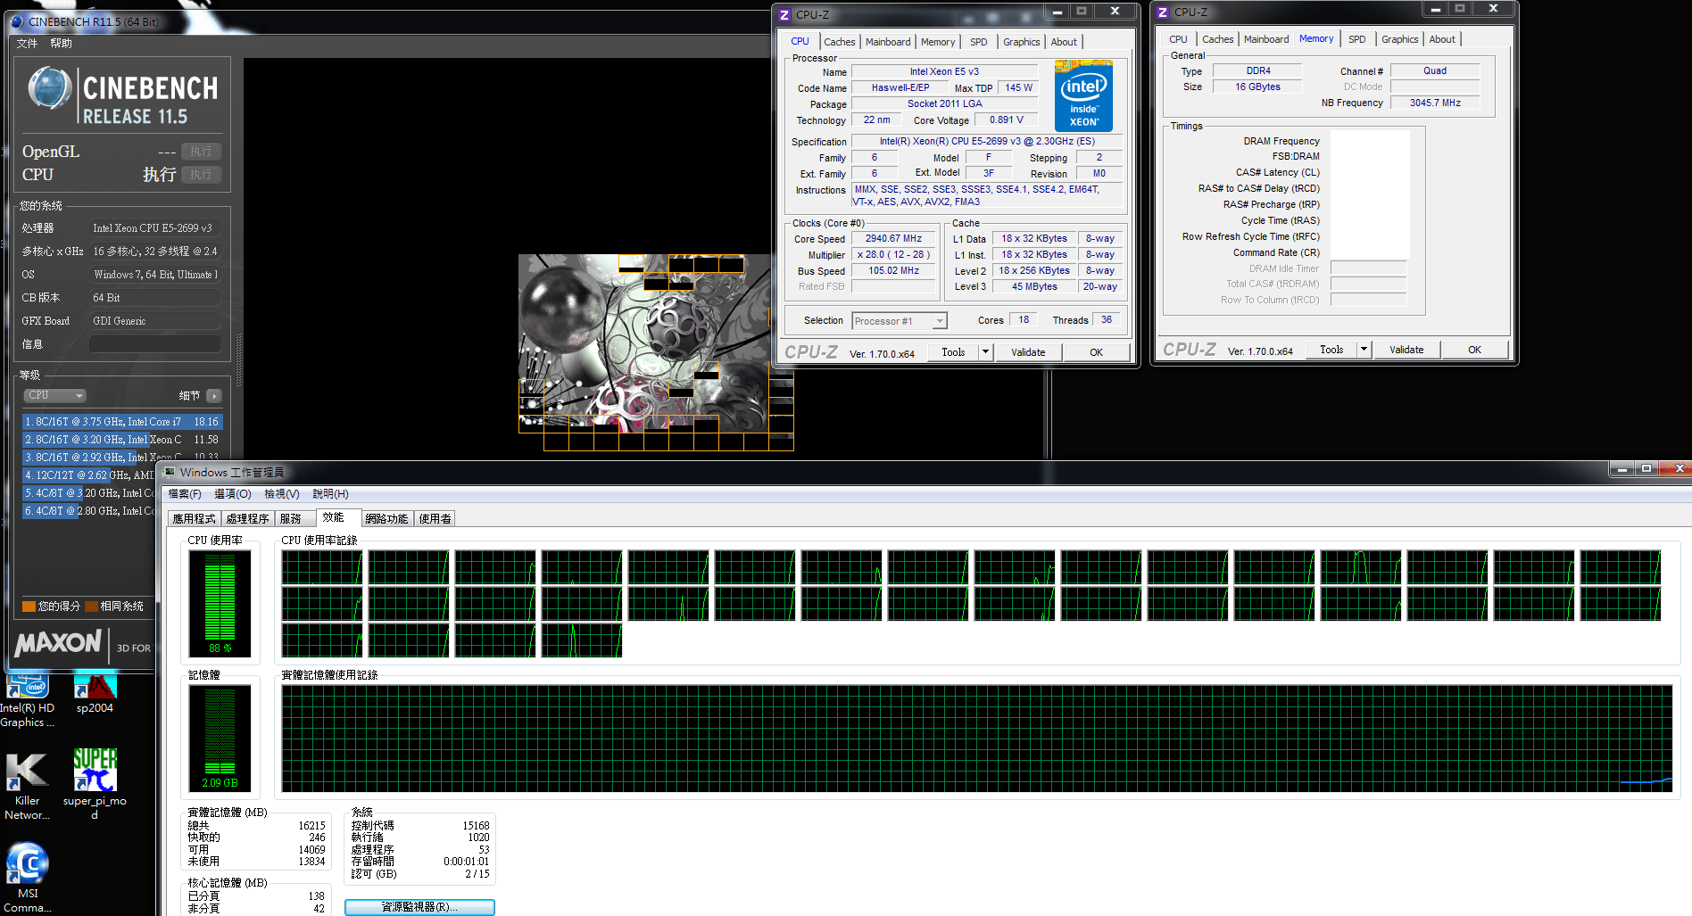Expand the 細节 details arrow in Cinebench
The height and width of the screenshot is (916, 1692).
point(213,396)
